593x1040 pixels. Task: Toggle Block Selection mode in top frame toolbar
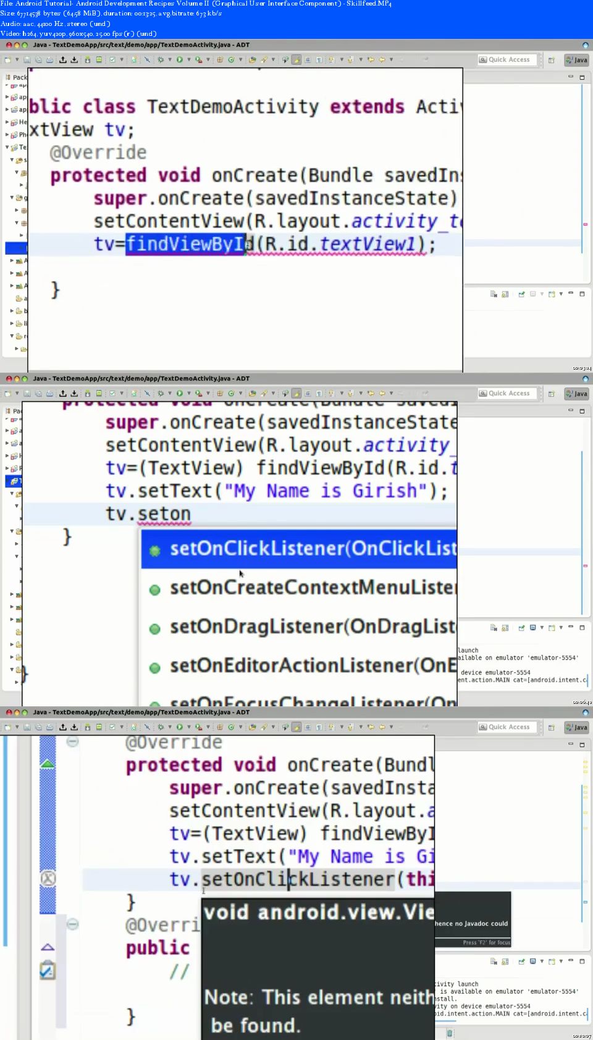pos(308,60)
